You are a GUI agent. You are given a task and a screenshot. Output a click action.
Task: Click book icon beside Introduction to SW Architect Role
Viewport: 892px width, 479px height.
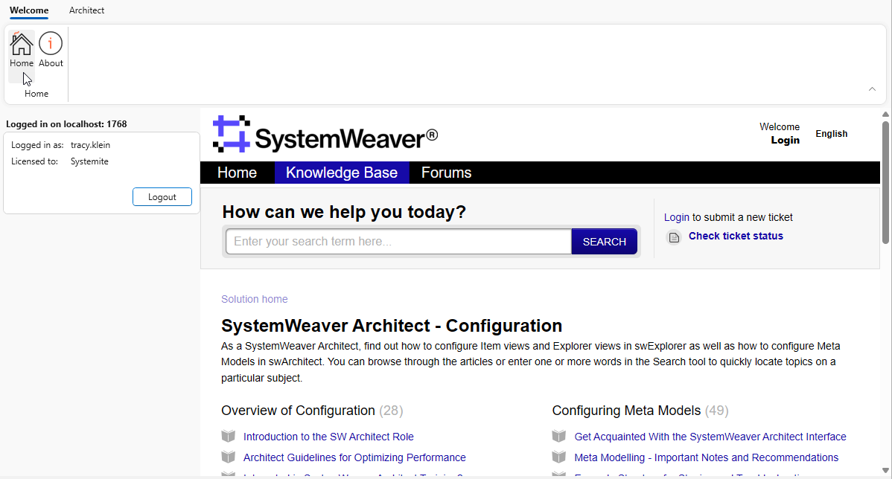[x=228, y=436]
